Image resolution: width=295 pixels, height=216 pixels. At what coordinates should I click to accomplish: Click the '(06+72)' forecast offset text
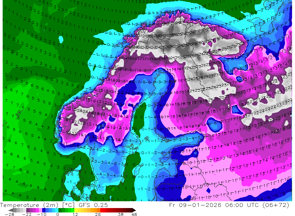pos(276,205)
